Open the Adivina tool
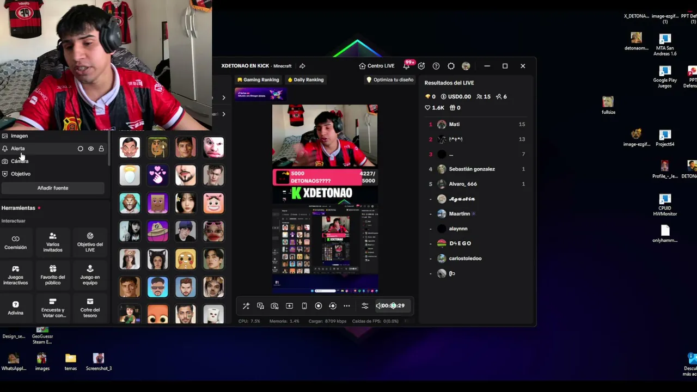 (x=15, y=308)
